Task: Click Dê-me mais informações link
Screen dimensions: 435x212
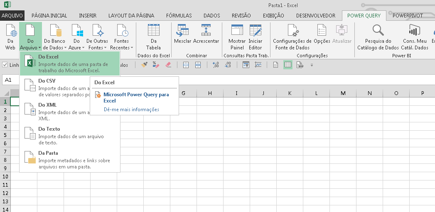Action: tap(131, 110)
